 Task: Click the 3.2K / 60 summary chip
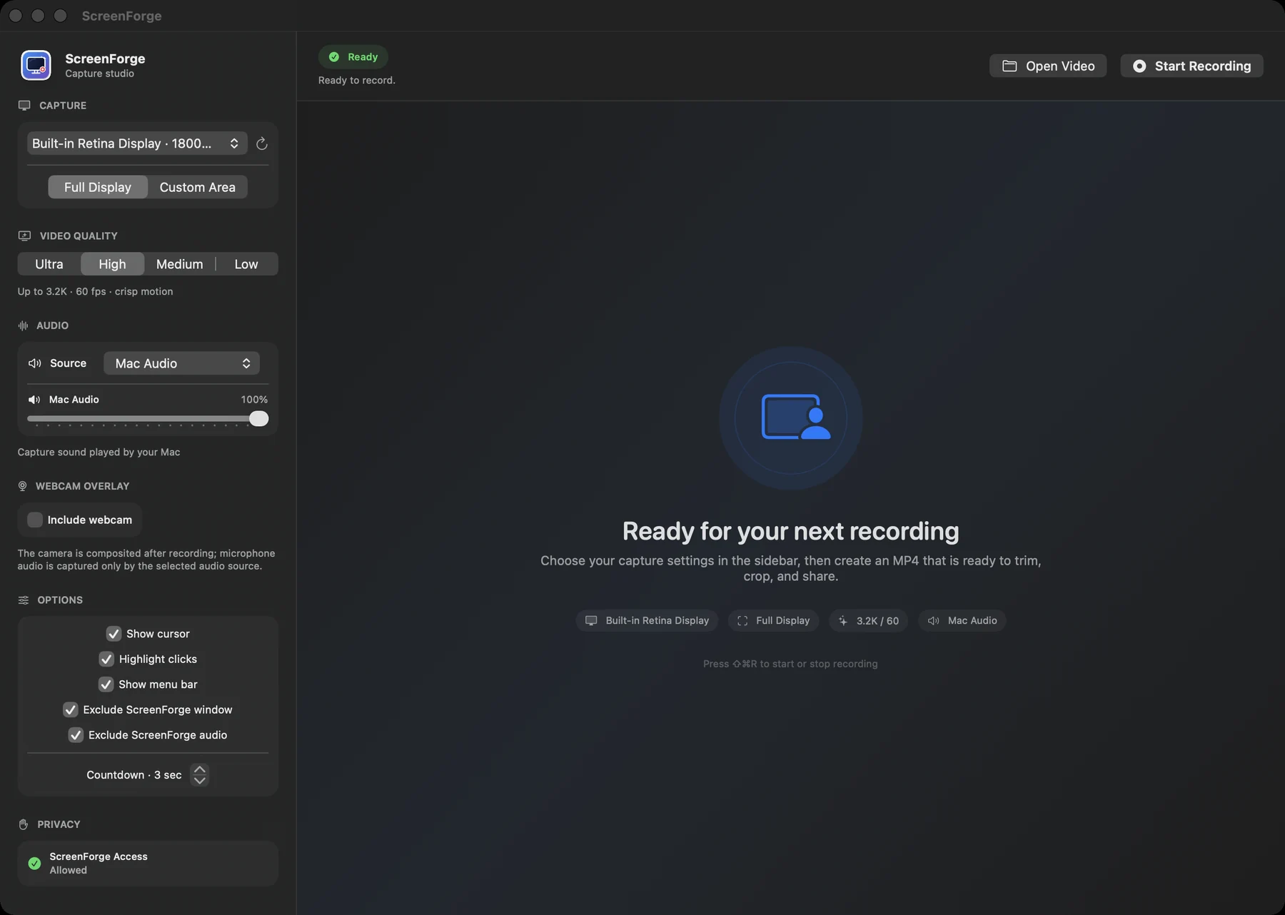pyautogui.click(x=868, y=620)
